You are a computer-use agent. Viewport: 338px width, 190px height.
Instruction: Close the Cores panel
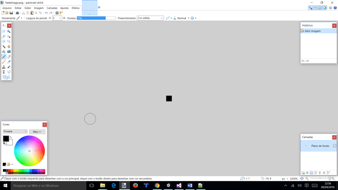44,125
